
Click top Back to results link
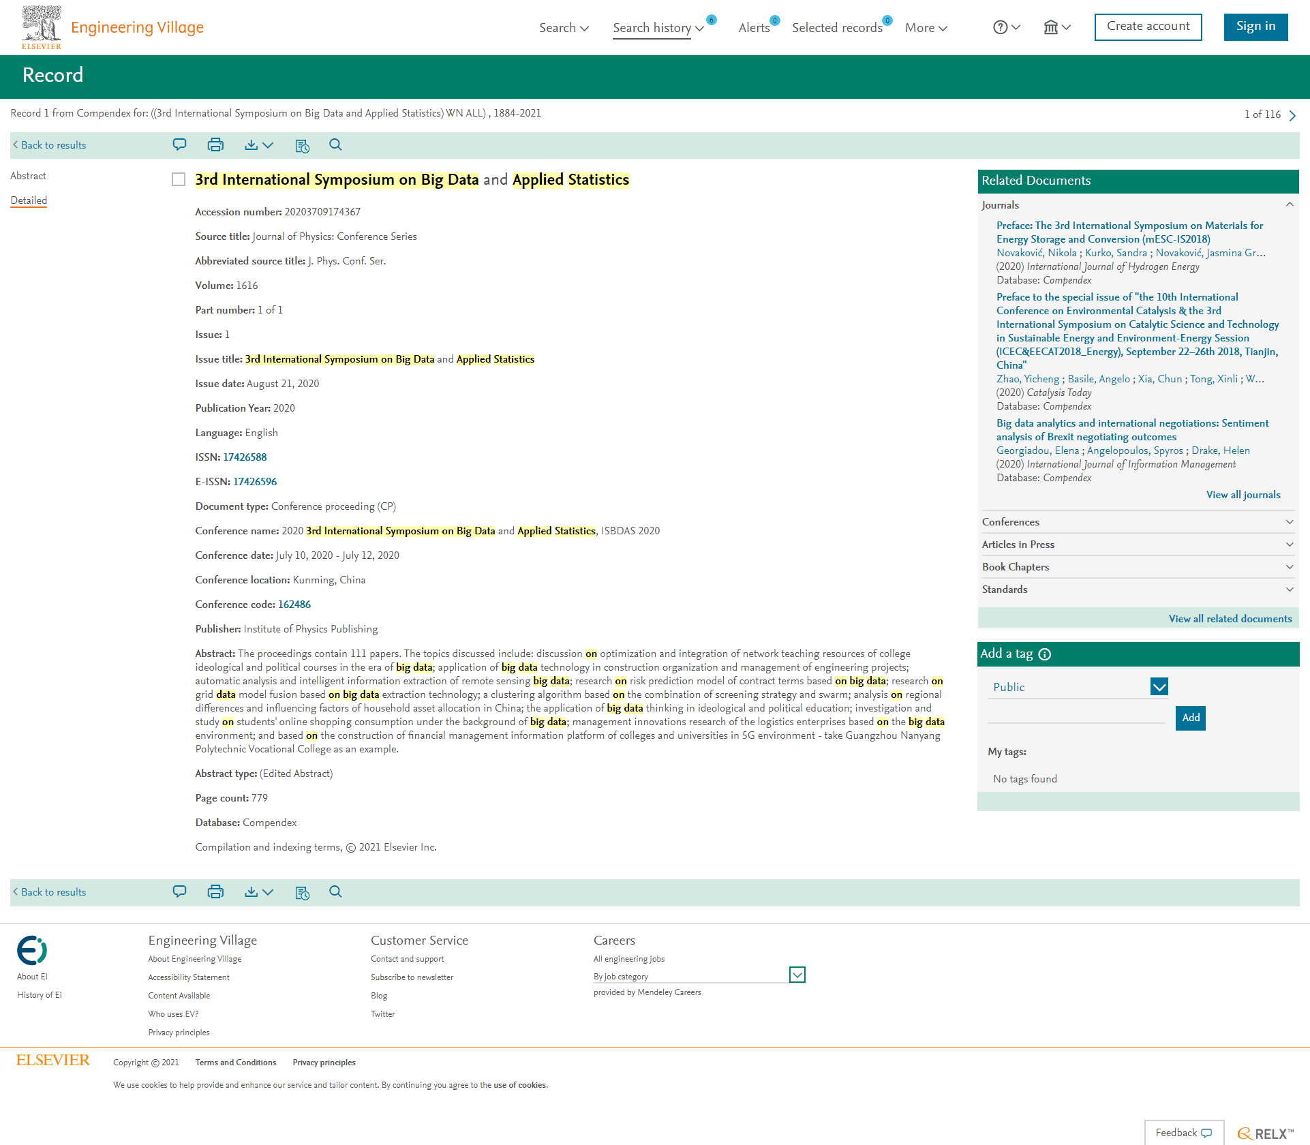50,145
